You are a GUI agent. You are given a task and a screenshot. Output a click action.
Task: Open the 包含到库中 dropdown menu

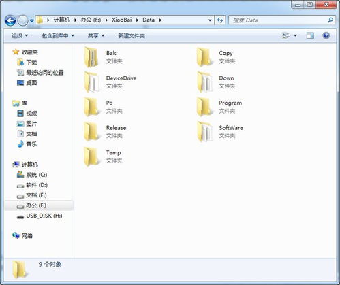click(x=58, y=35)
